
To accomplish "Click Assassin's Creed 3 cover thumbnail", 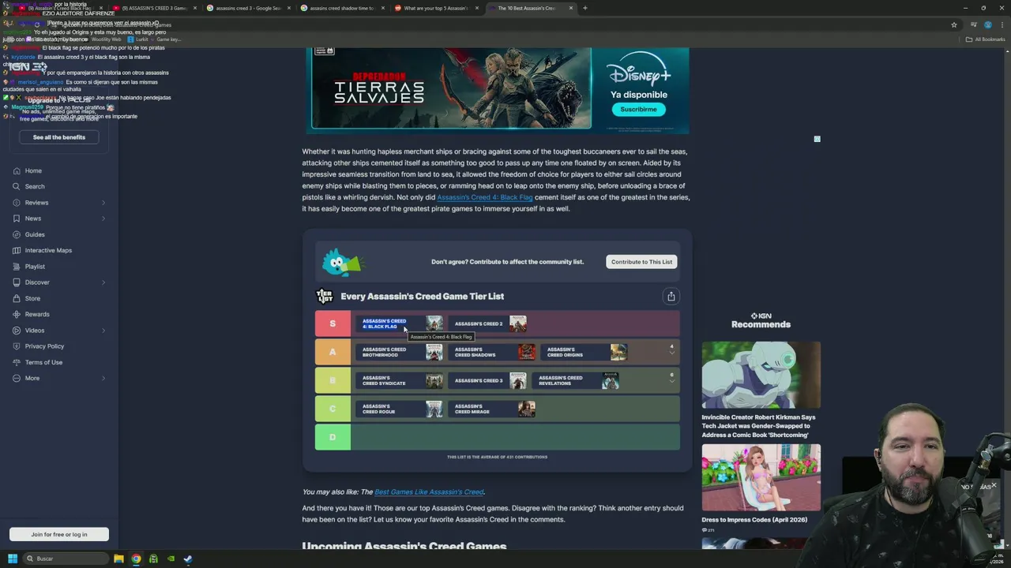I will 518,380.
